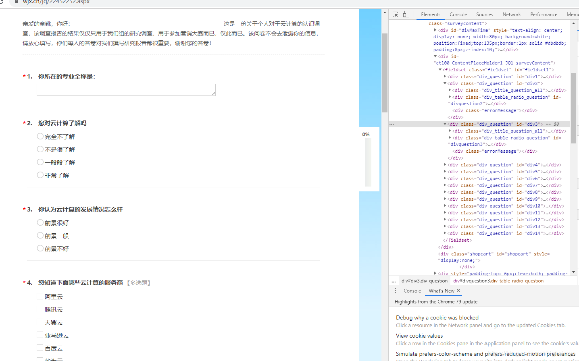Expand the div4 question node
The image size is (579, 361).
(445, 165)
